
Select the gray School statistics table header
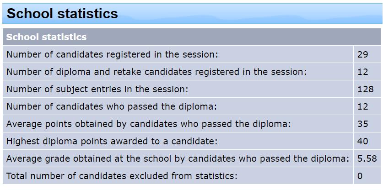coord(191,37)
